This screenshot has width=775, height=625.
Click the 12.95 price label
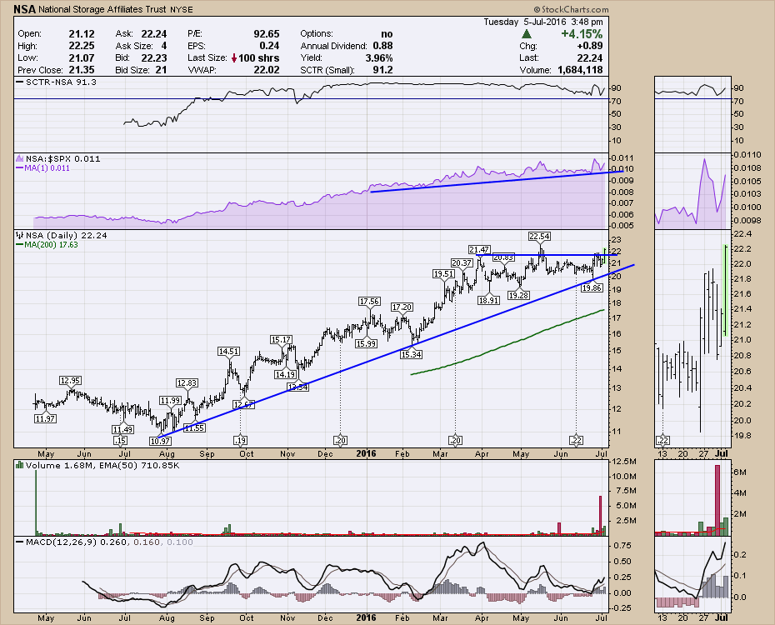[x=70, y=381]
